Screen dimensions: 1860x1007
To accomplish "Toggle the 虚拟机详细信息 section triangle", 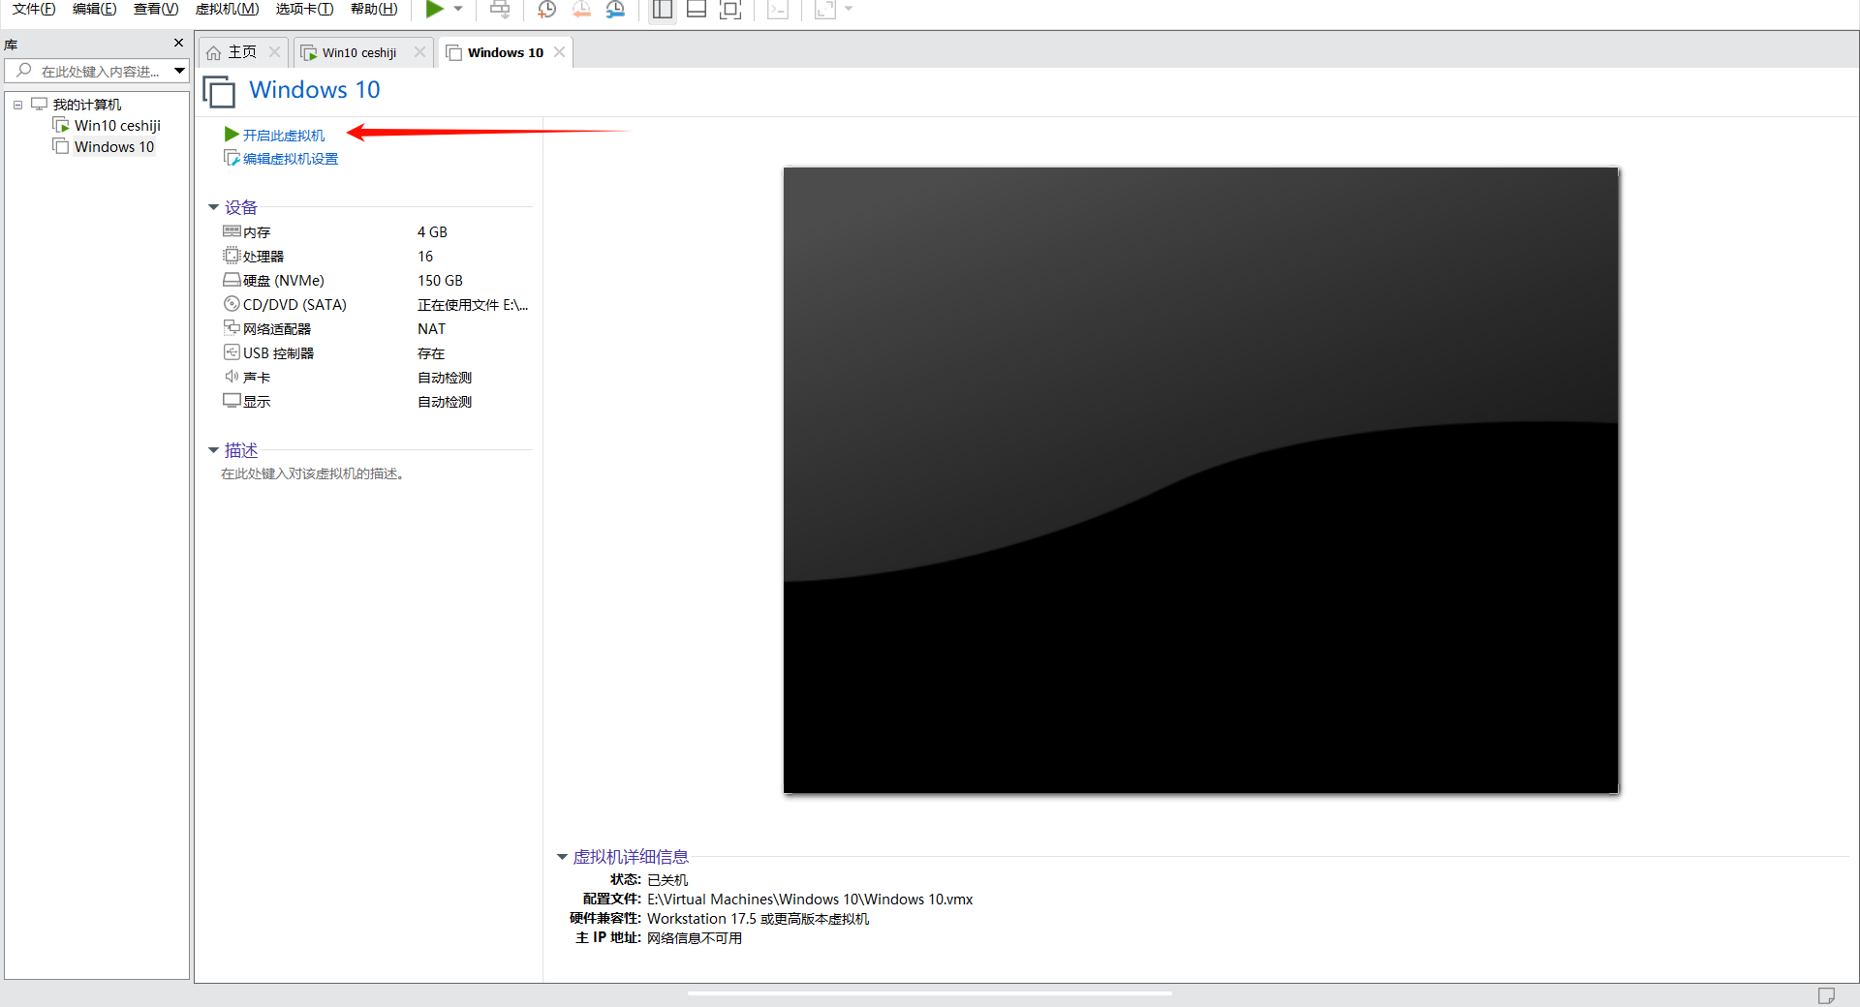I will coord(562,857).
